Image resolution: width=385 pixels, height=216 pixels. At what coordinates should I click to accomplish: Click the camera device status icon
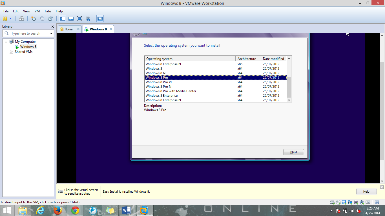pyautogui.click(x=368, y=202)
